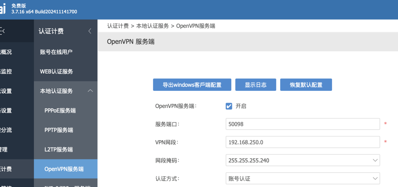Screen dimensions: 398x187
Task: Collapse the main sidebar hamburger icon
Action: 2,31
